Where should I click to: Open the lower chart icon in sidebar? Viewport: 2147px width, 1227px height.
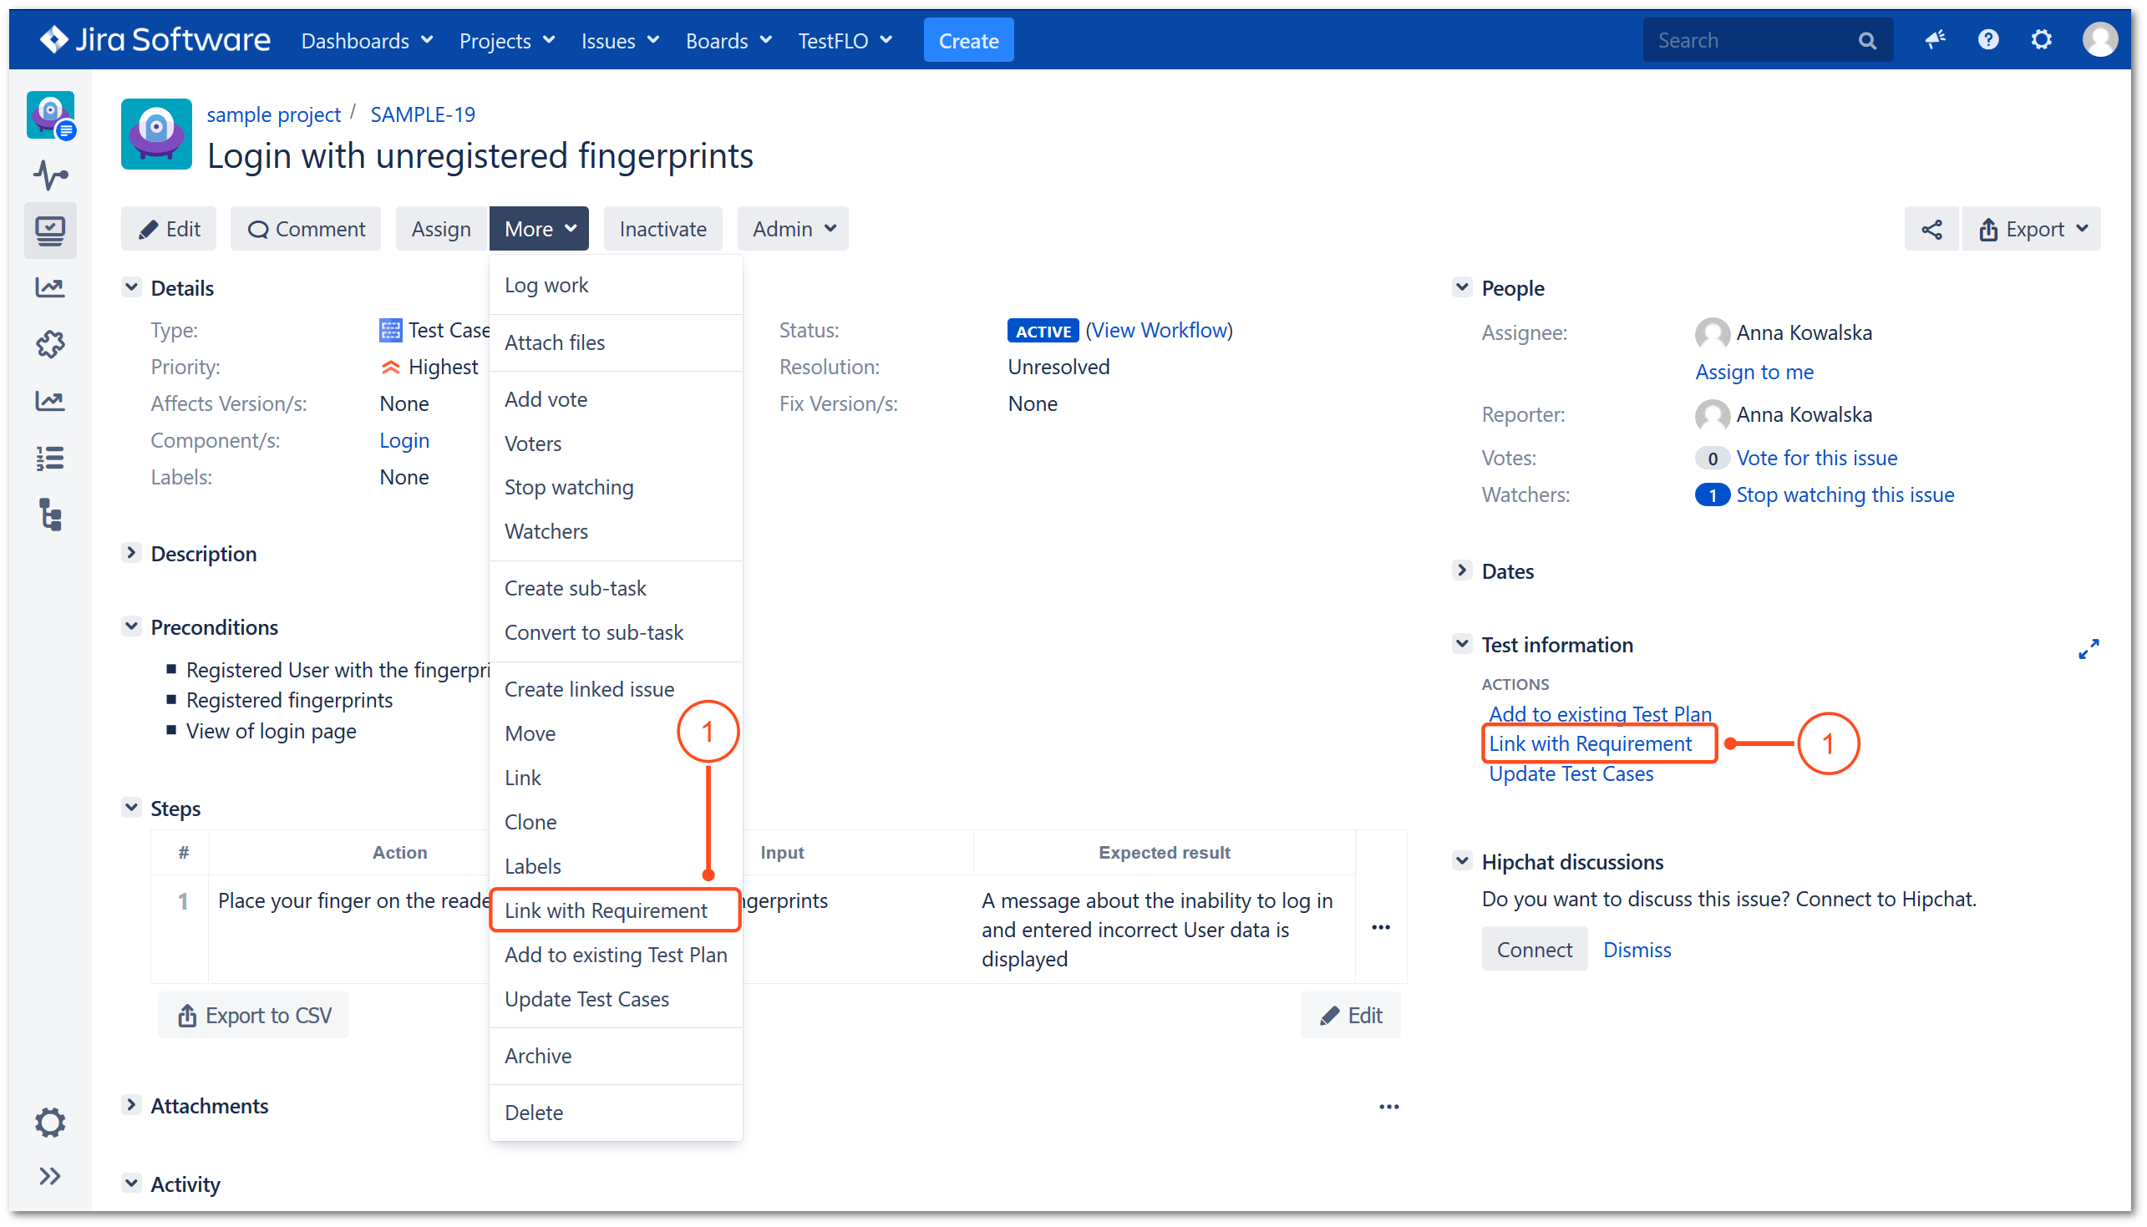(51, 401)
